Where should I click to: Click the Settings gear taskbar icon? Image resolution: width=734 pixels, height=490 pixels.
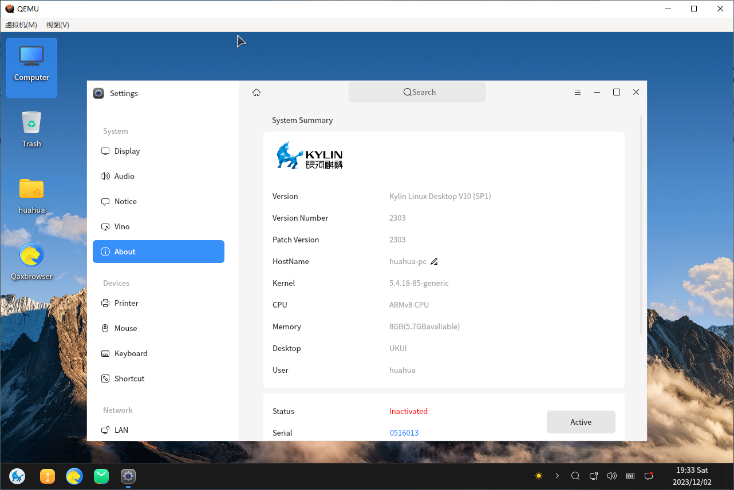128,476
